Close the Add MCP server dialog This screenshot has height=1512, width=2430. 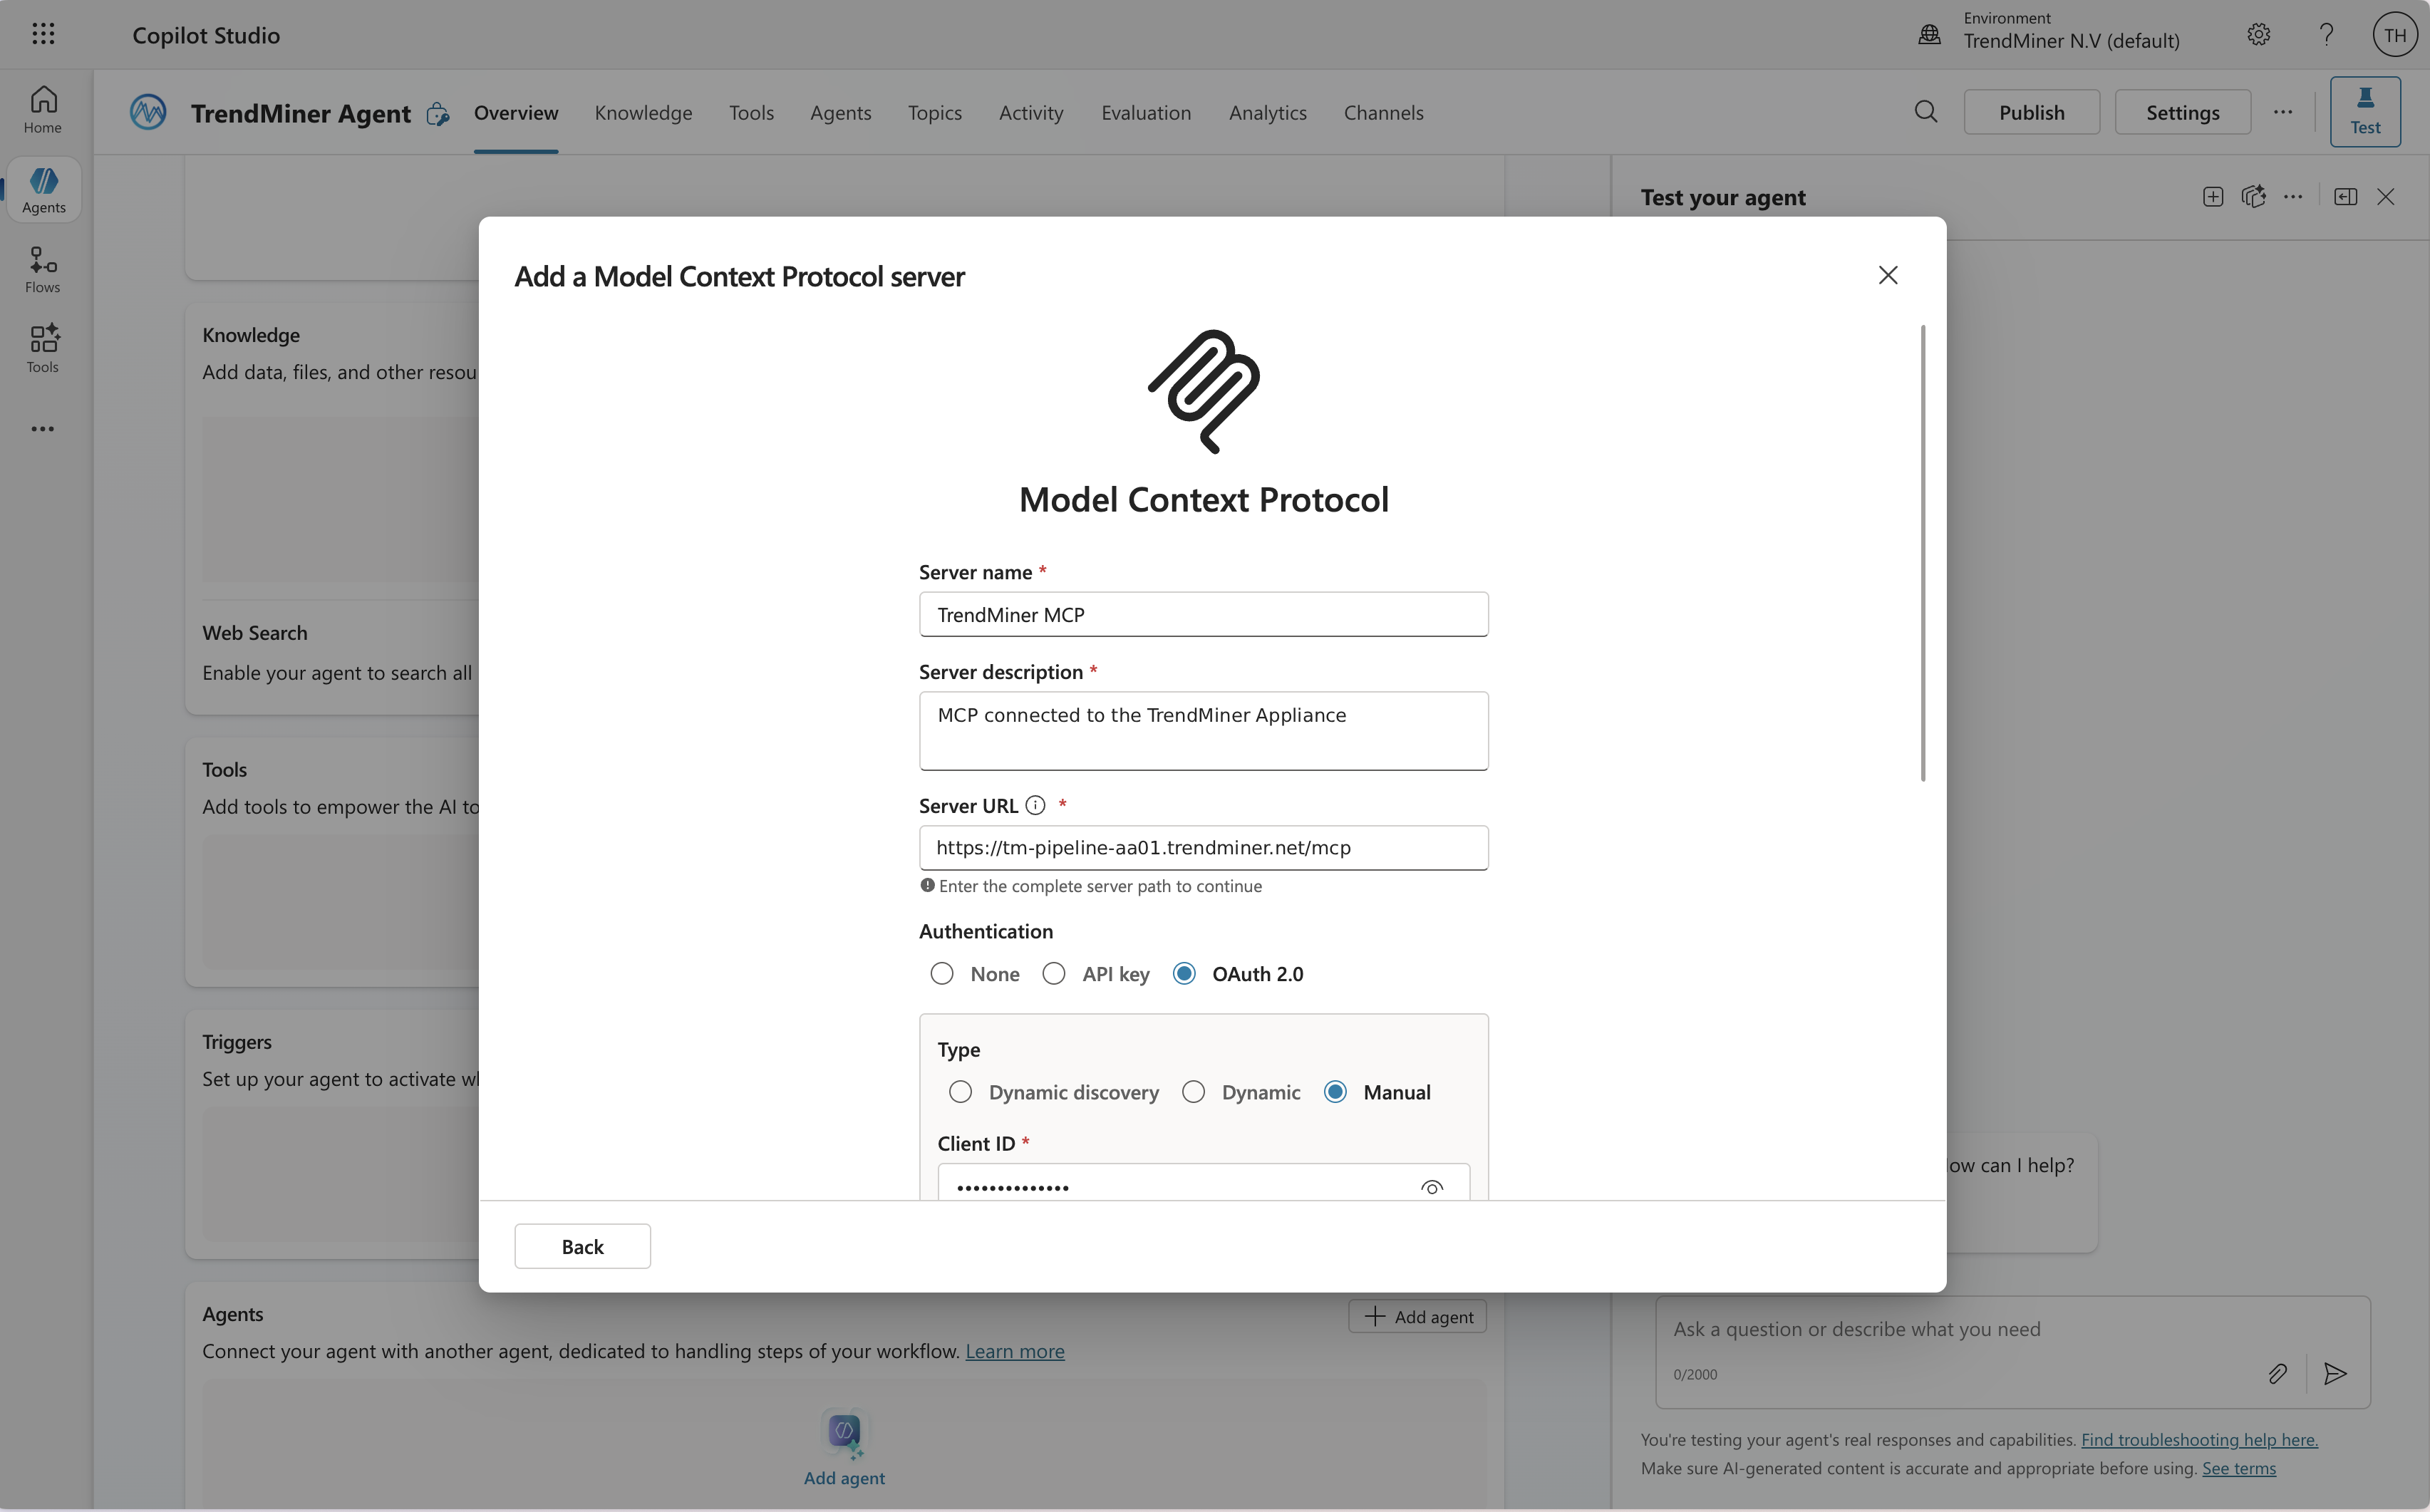pyautogui.click(x=1887, y=275)
